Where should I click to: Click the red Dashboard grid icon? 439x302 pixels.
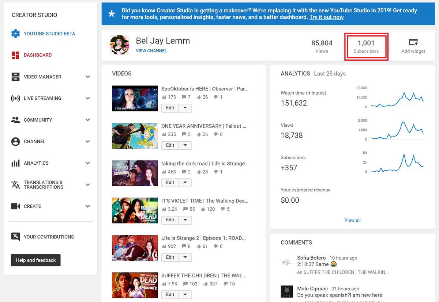point(15,55)
